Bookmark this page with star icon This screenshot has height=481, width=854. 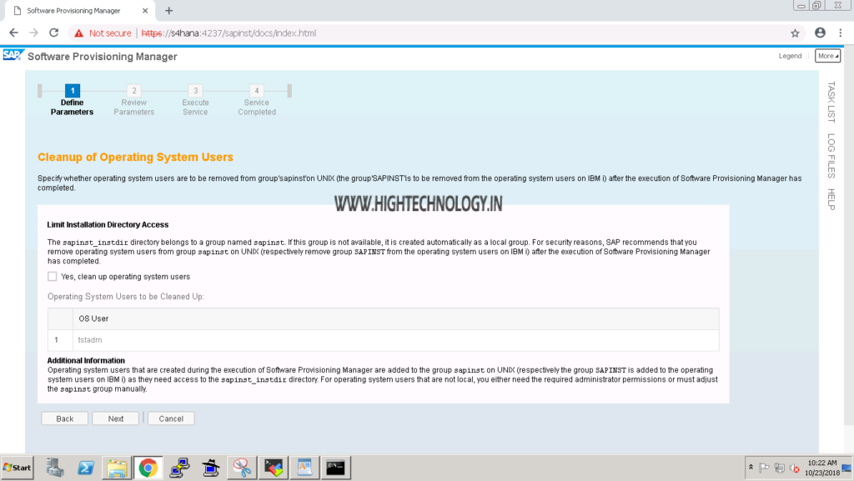point(795,33)
